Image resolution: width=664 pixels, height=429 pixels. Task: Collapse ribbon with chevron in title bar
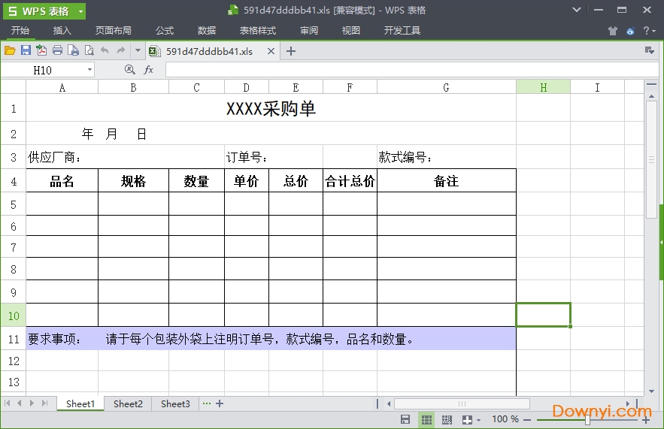(576, 10)
